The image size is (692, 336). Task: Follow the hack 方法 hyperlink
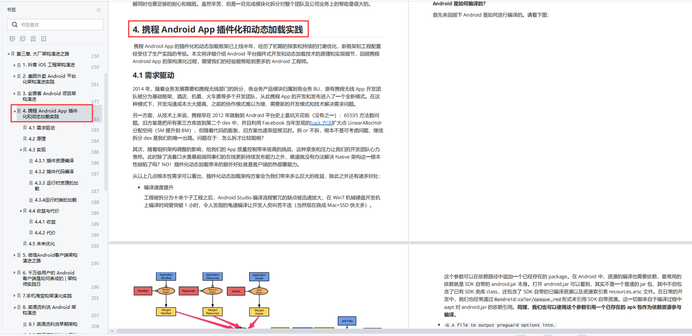(321, 123)
